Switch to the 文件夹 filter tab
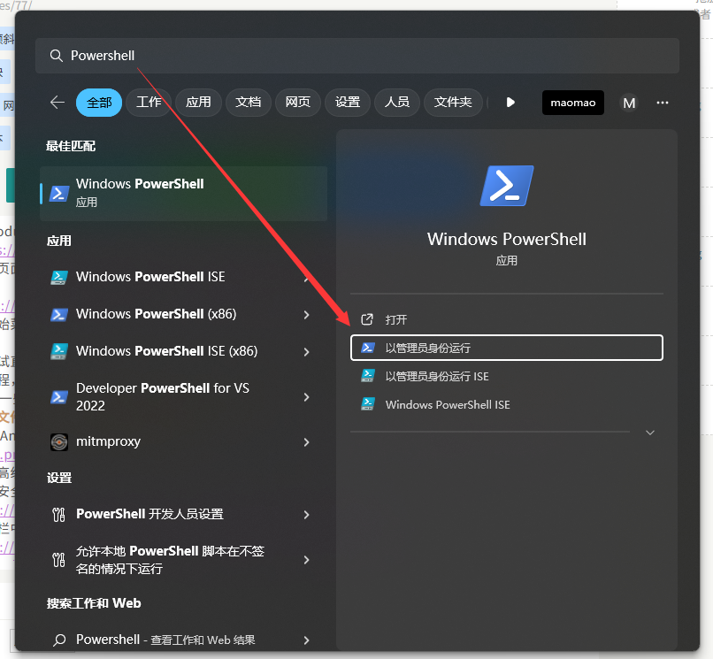The width and height of the screenshot is (713, 659). 453,103
